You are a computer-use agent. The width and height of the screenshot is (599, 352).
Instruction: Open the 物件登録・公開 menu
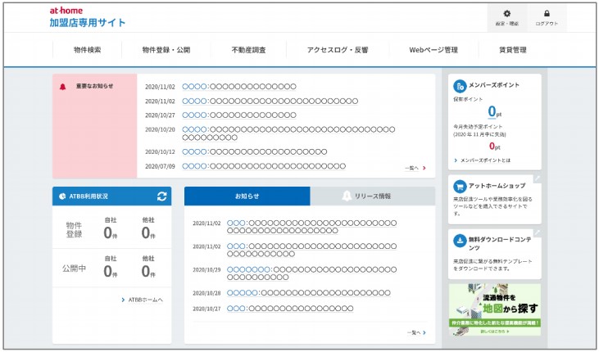(x=166, y=50)
